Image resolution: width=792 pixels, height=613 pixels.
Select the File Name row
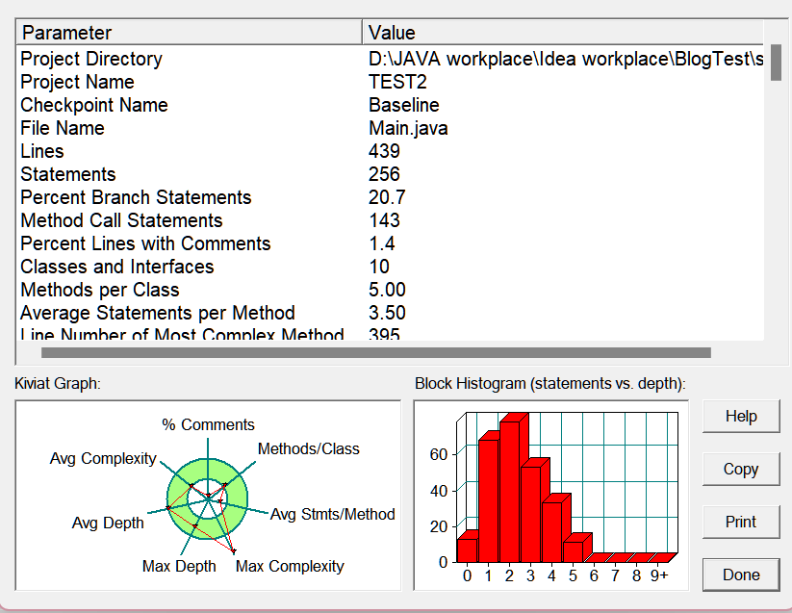click(x=391, y=128)
